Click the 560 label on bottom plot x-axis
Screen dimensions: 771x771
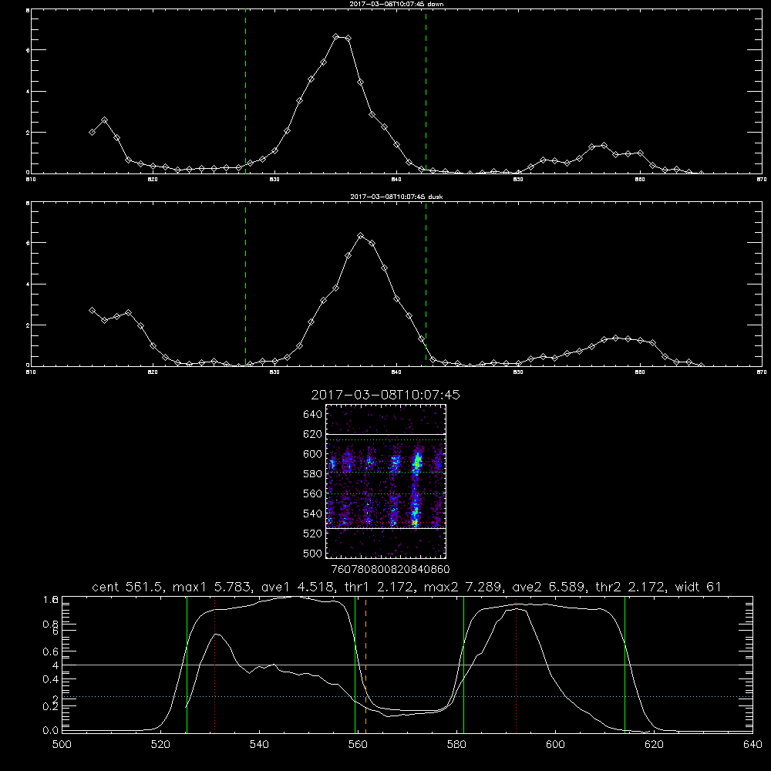coord(358,745)
